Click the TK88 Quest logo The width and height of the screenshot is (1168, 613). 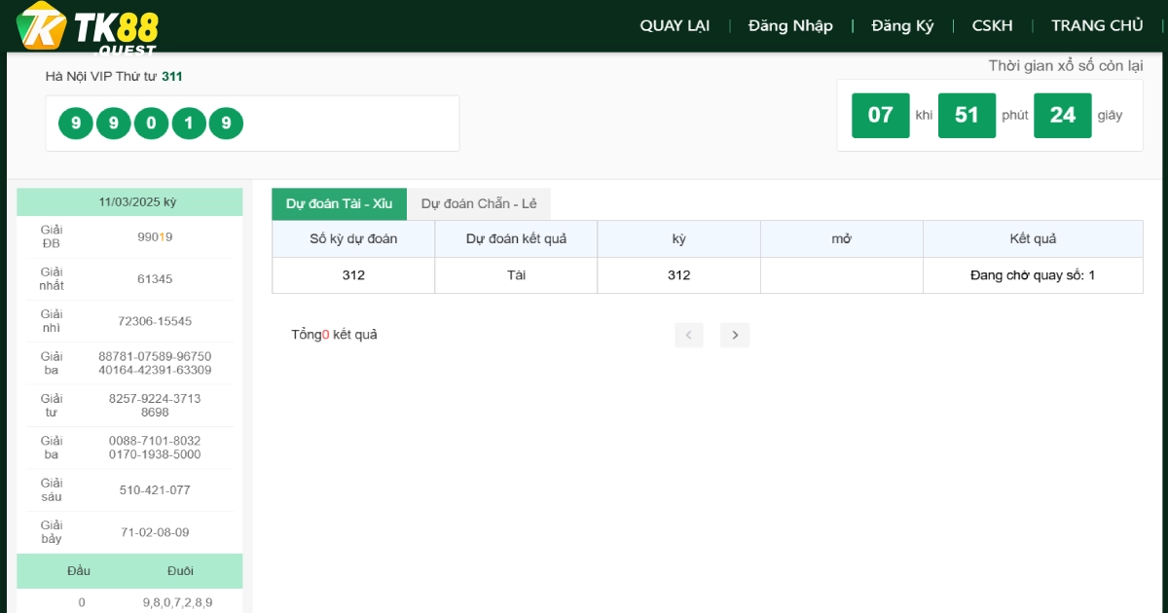click(88, 27)
